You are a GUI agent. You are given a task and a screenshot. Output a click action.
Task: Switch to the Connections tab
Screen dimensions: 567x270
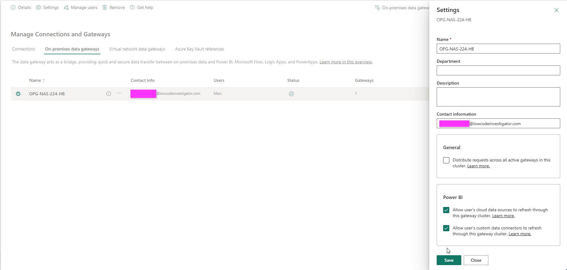pos(23,49)
